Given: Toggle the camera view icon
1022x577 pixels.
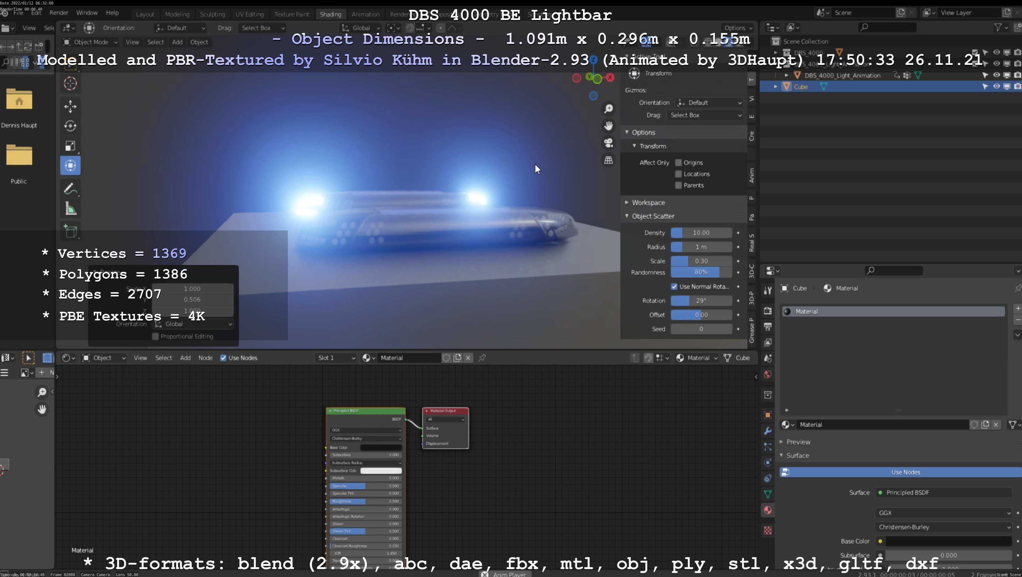Looking at the screenshot, I should pyautogui.click(x=608, y=143).
